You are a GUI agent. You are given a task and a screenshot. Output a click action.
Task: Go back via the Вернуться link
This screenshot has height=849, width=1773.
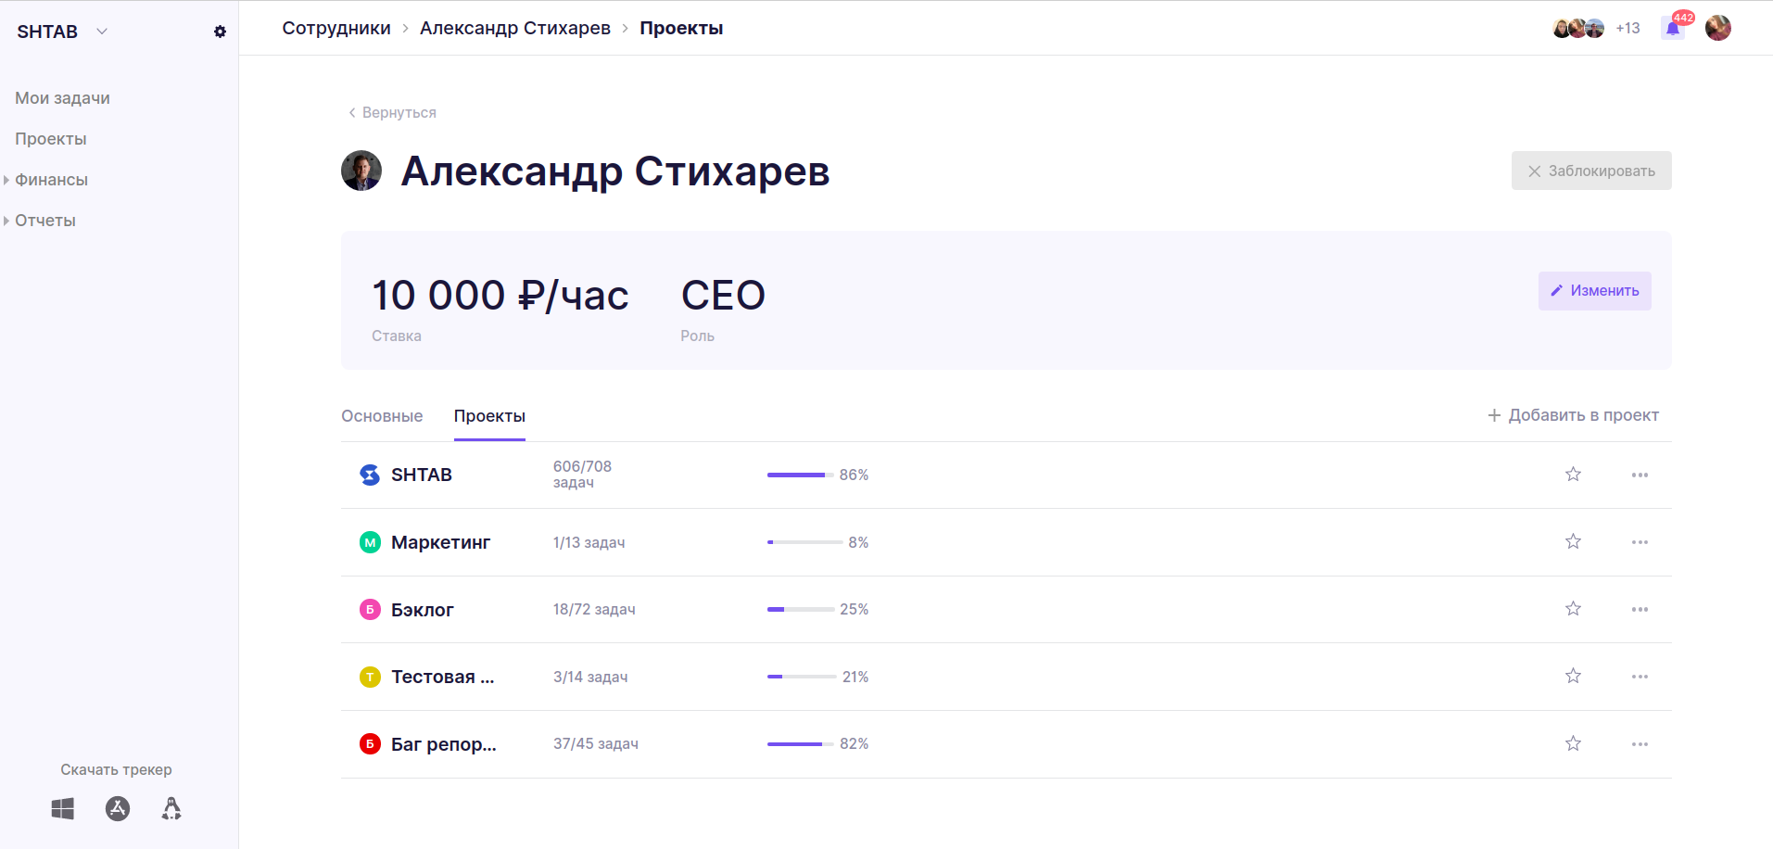(392, 112)
